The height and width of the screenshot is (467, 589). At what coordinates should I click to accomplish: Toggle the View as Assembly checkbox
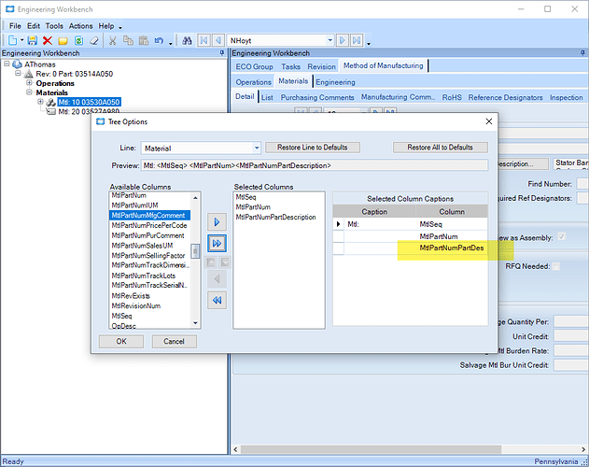coord(562,237)
